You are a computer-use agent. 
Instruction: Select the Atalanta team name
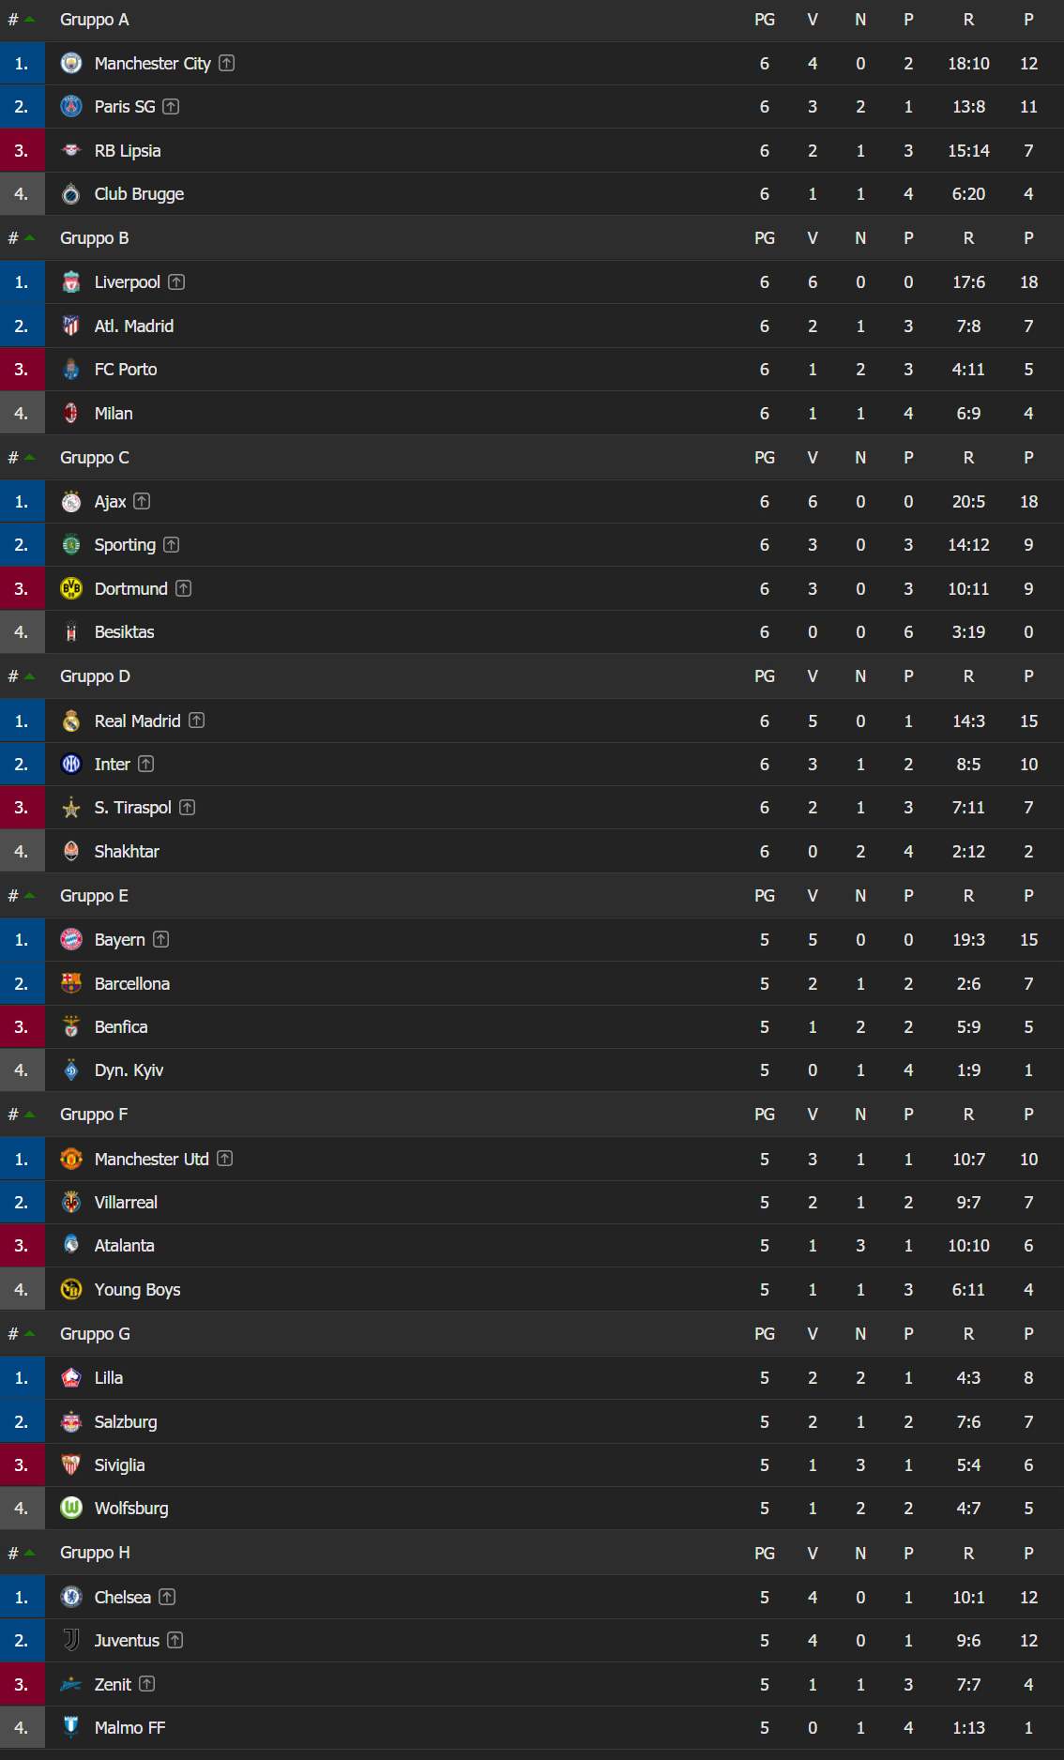point(124,1245)
